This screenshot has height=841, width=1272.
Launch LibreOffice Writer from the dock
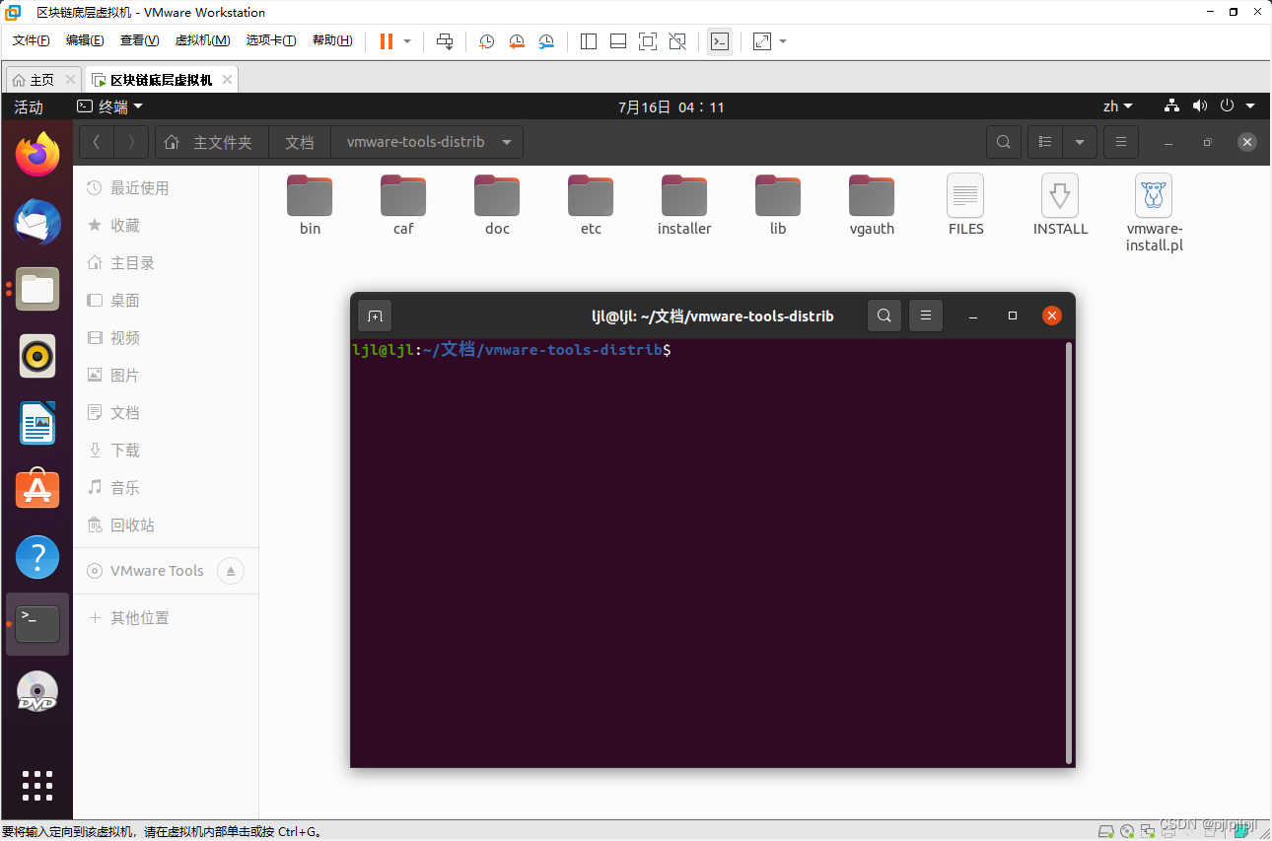pos(37,423)
